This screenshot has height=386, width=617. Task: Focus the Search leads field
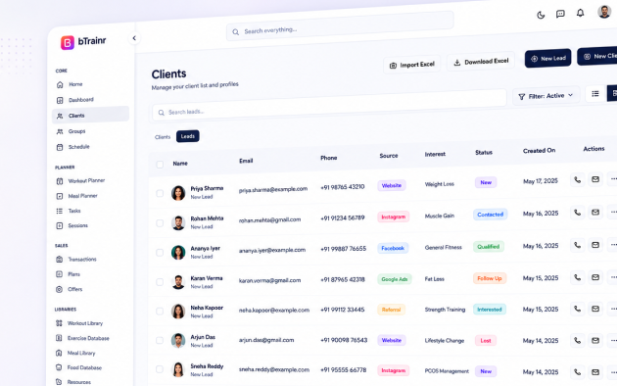coord(329,105)
